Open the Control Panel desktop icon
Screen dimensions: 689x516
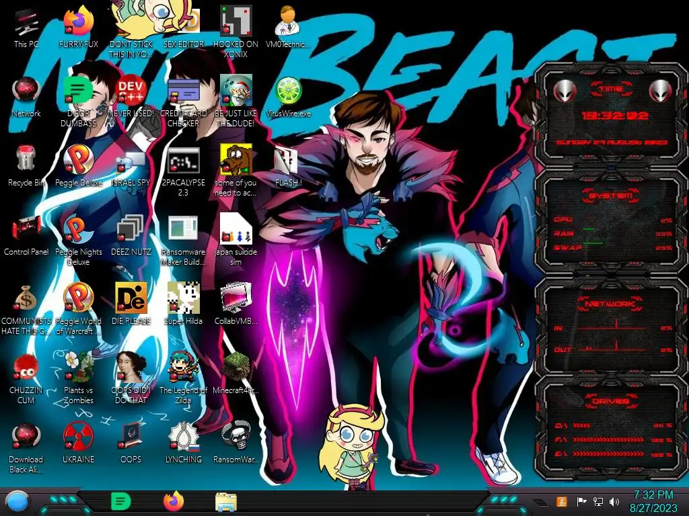click(x=26, y=236)
